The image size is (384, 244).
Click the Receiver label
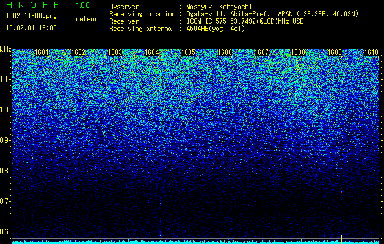(x=124, y=21)
